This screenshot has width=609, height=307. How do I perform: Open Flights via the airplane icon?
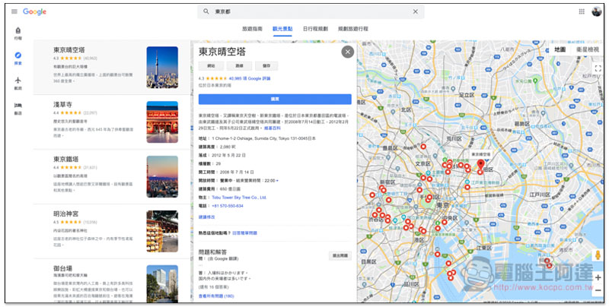coord(18,81)
